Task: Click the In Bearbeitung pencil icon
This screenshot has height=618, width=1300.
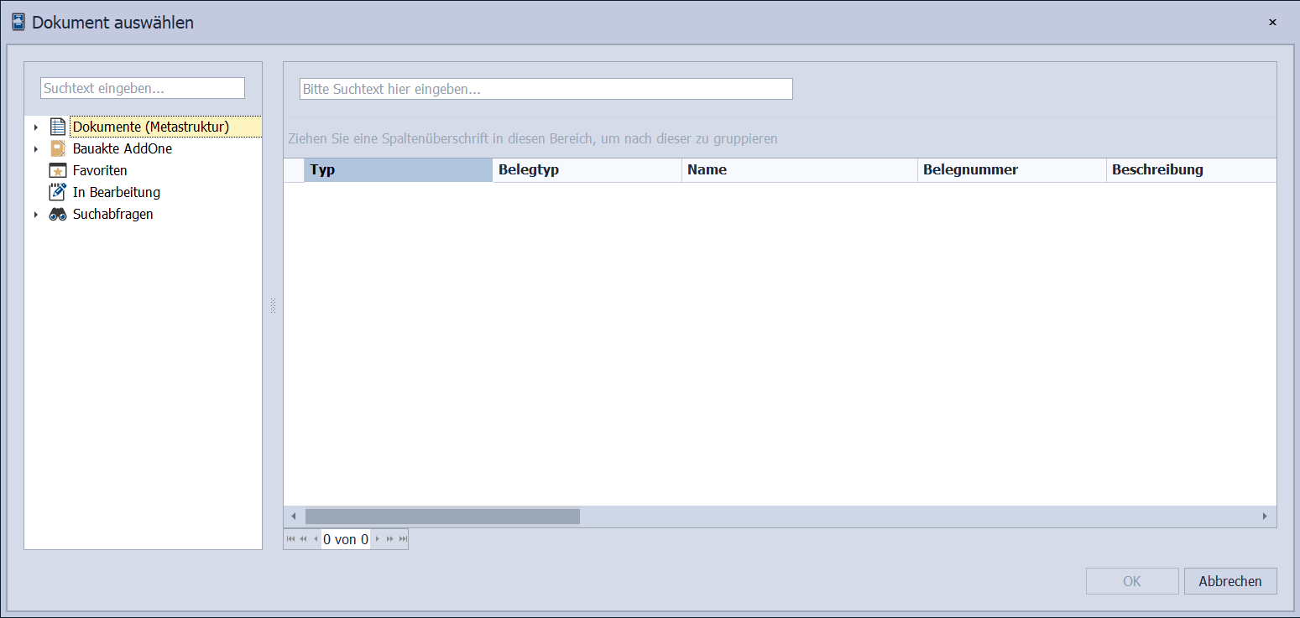Action: coord(58,192)
